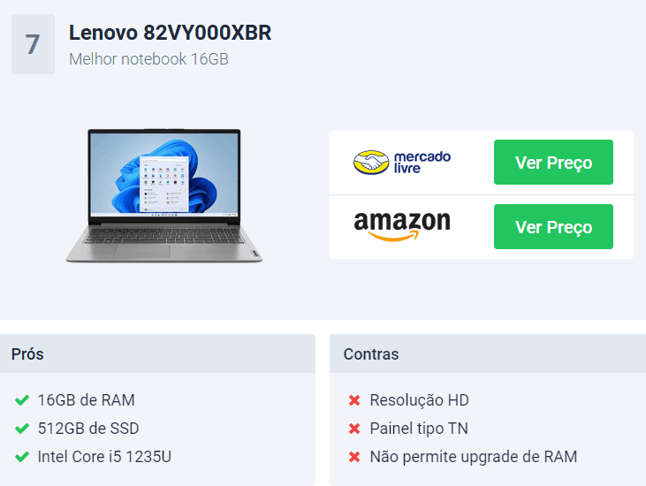Click the Mercado Livre Ver Preço button
The width and height of the screenshot is (646, 486).
(553, 163)
